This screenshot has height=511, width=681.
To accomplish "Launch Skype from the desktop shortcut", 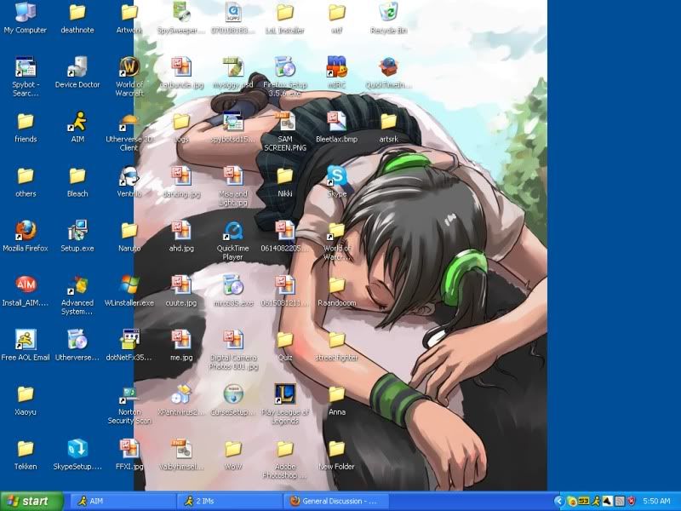I will [x=336, y=181].
